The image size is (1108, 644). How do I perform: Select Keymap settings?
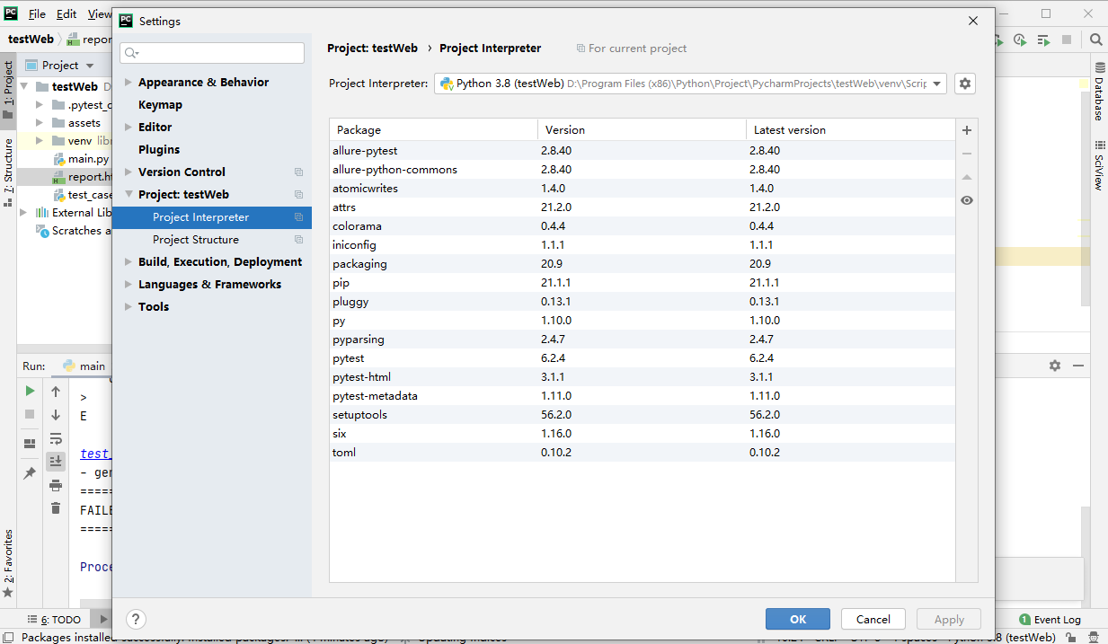point(160,105)
